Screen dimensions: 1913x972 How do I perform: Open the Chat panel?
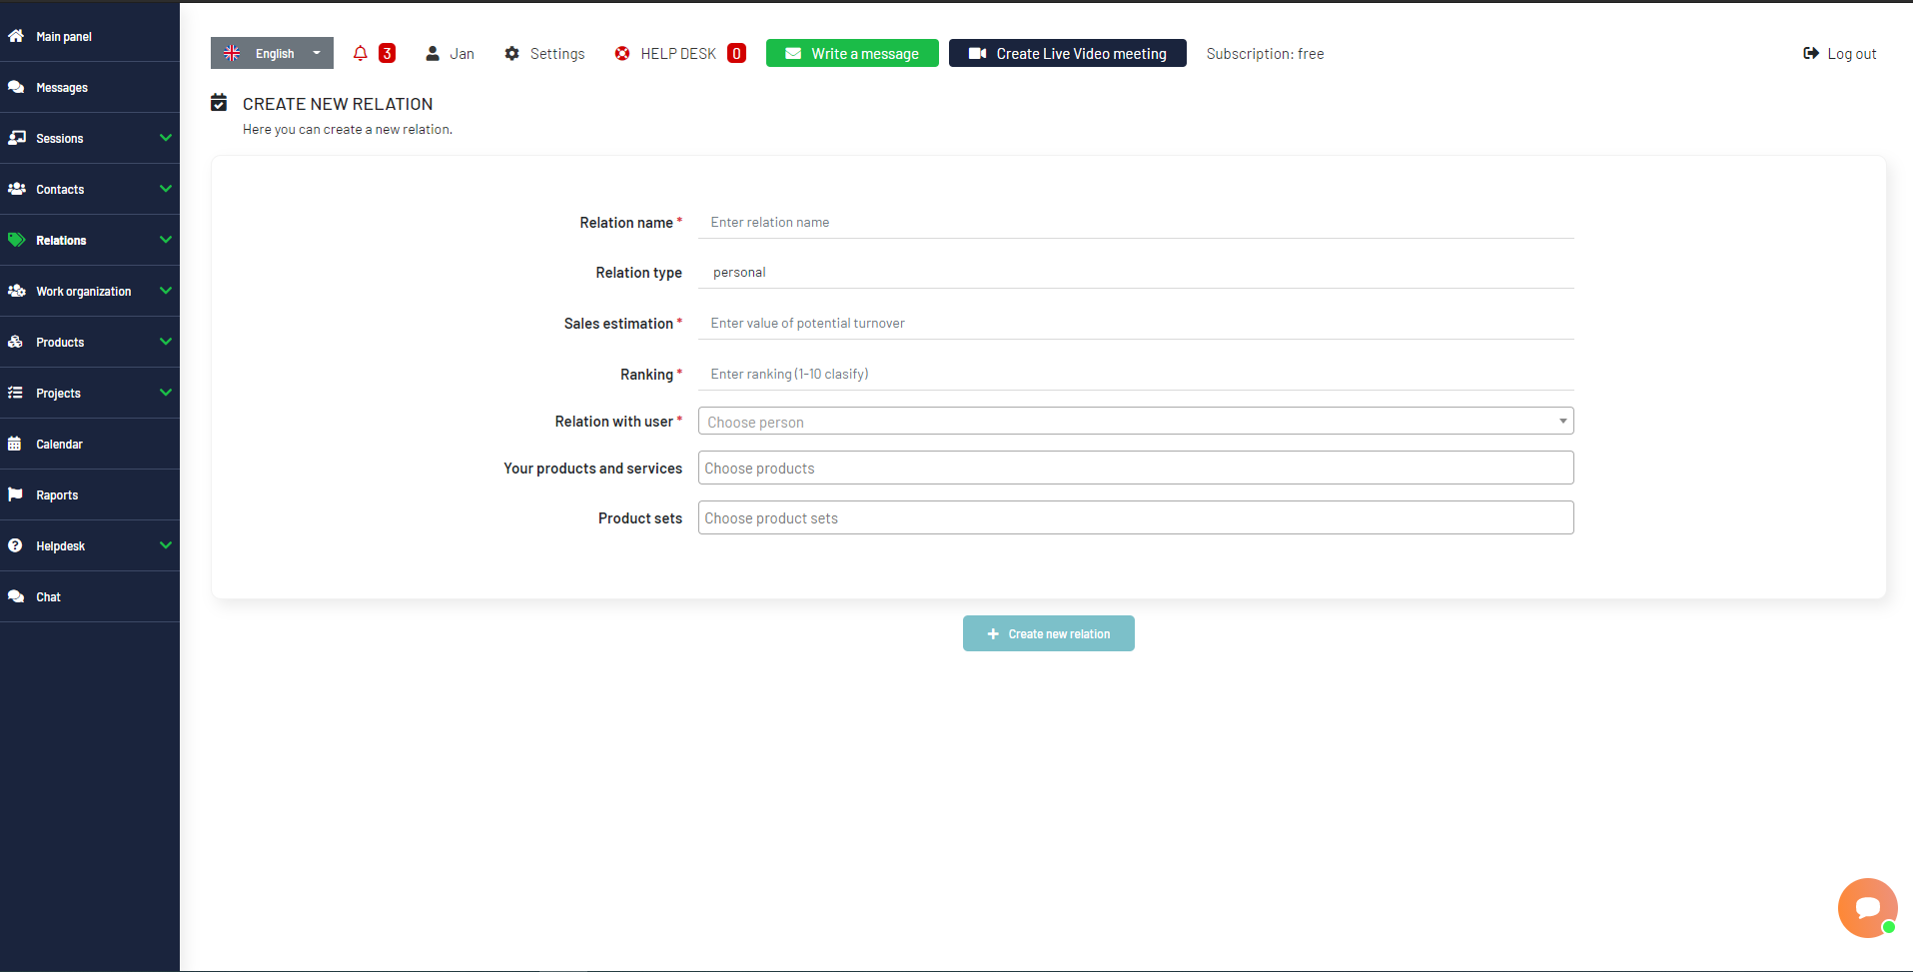point(47,596)
